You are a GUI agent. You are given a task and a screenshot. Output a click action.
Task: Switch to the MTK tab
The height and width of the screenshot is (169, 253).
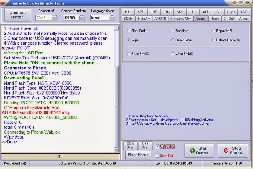point(128,12)
